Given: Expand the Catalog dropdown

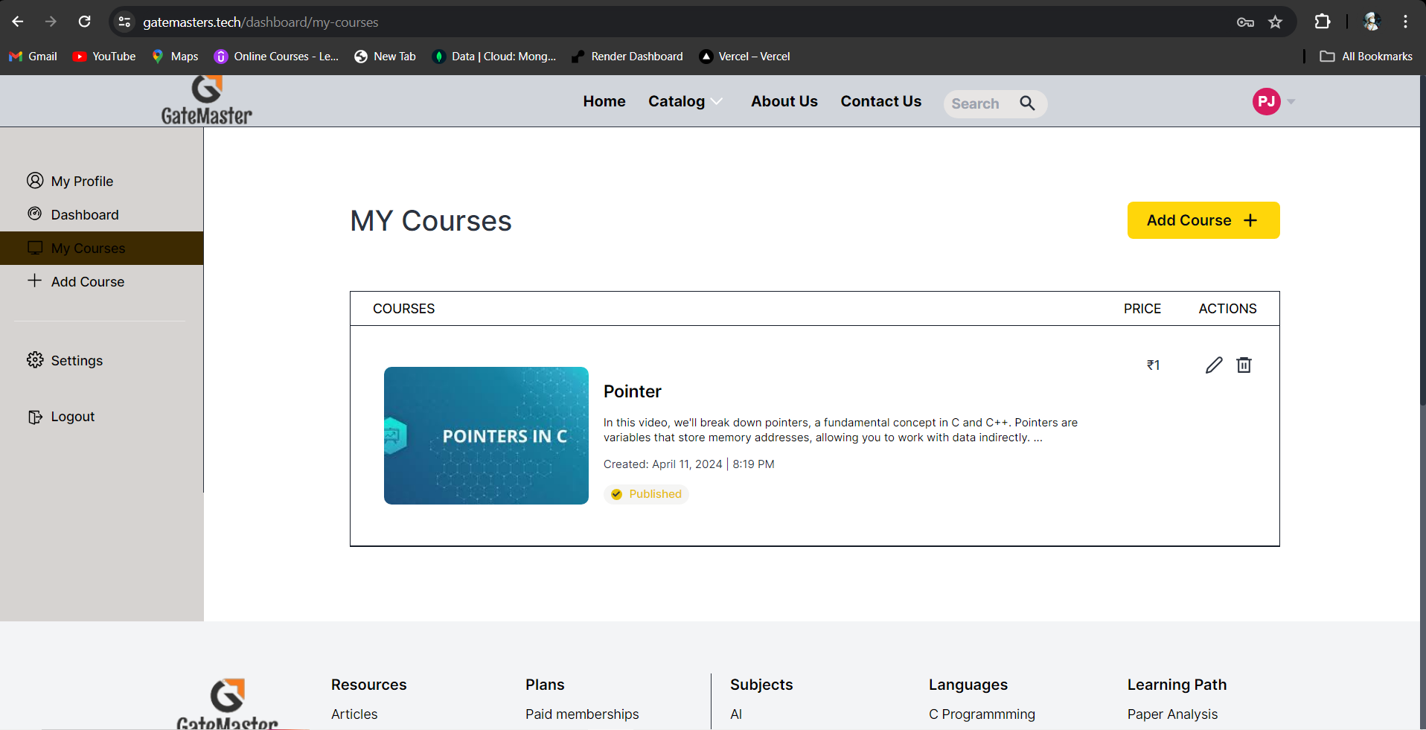Looking at the screenshot, I should point(685,101).
